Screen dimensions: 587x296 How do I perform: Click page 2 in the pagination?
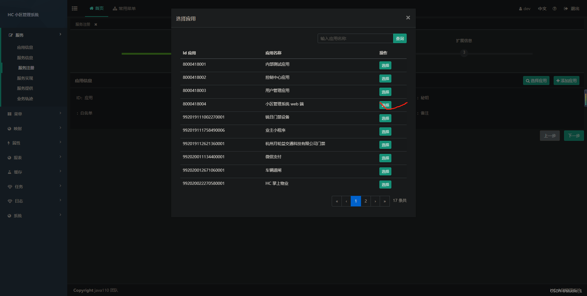tap(366, 201)
